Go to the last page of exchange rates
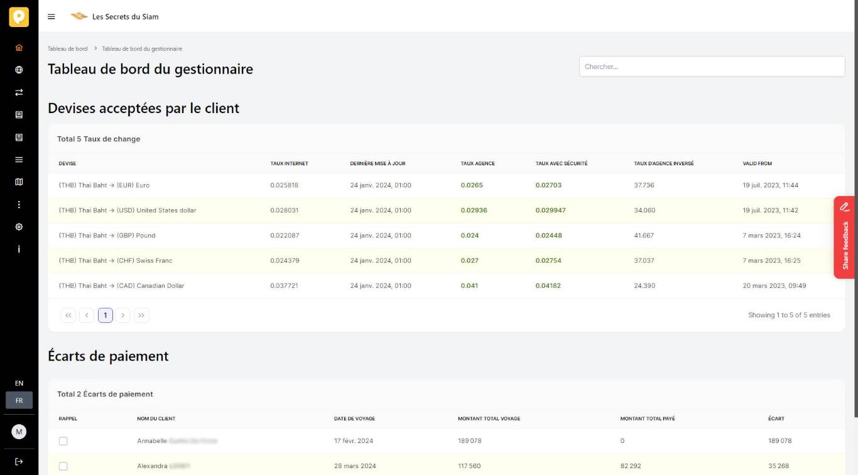 click(141, 315)
